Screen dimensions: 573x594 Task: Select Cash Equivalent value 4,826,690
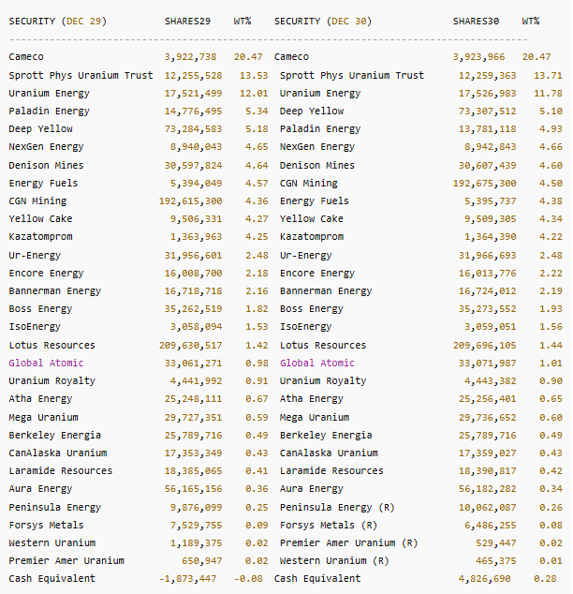click(484, 579)
